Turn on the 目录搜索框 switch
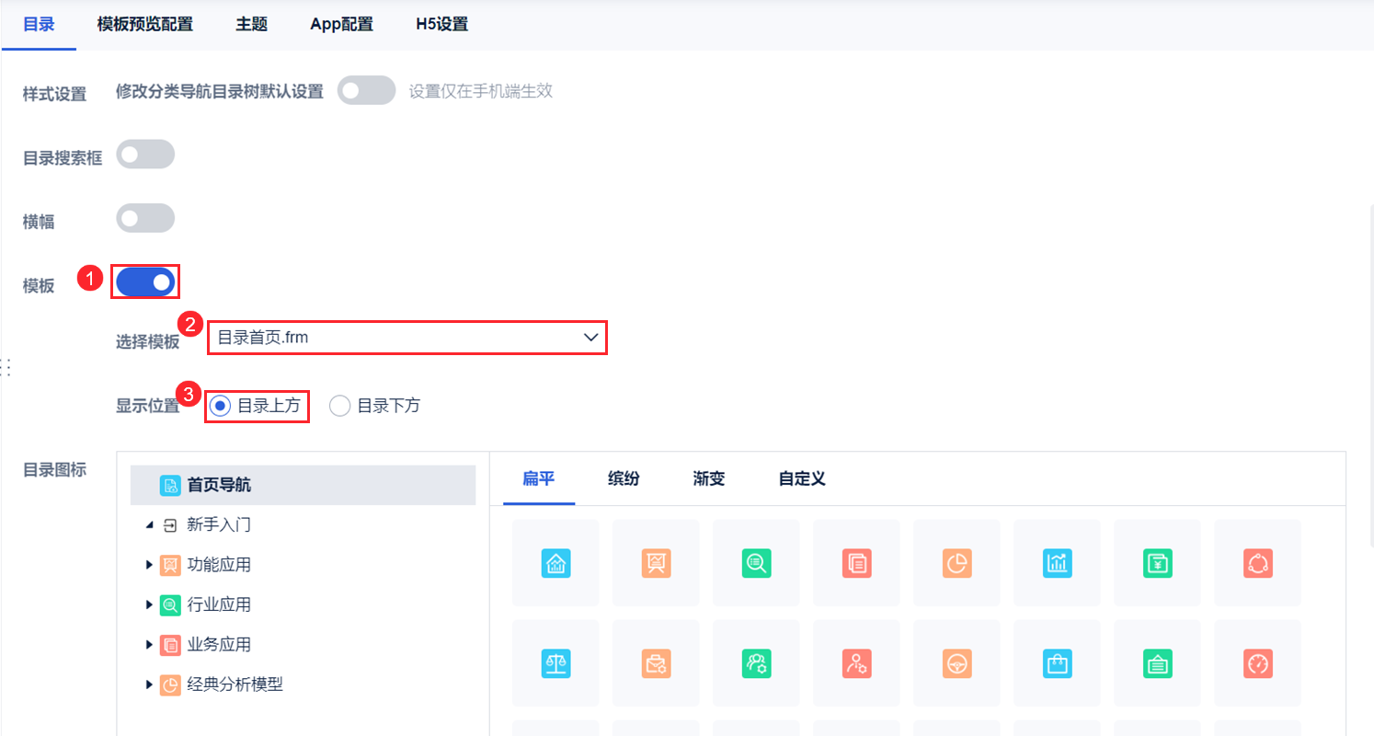The height and width of the screenshot is (736, 1374). coord(145,154)
